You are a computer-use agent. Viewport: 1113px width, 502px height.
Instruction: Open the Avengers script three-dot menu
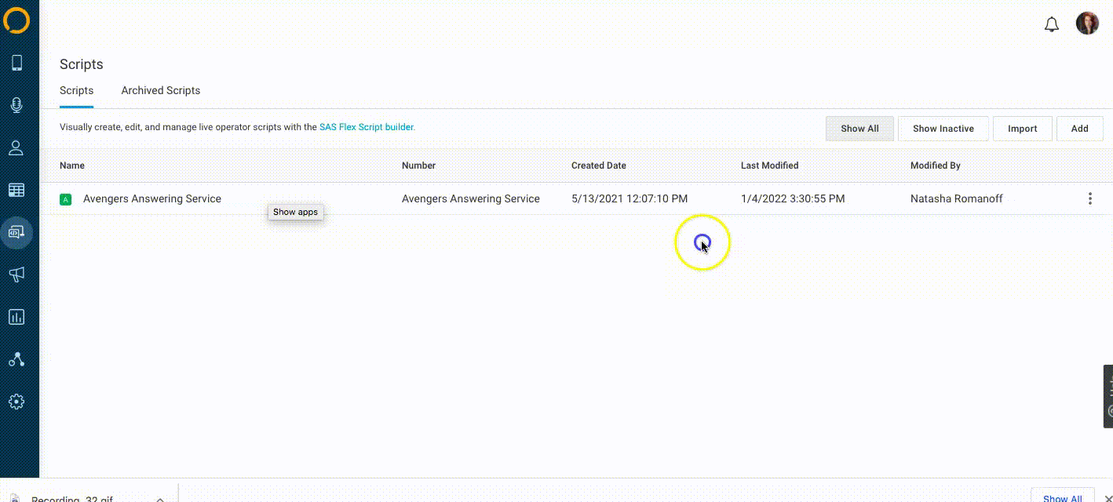[1089, 199]
